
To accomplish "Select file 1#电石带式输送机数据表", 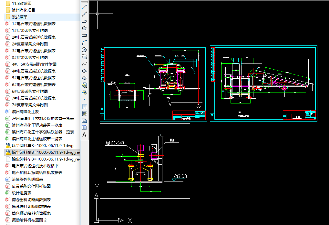I will 34,24.
